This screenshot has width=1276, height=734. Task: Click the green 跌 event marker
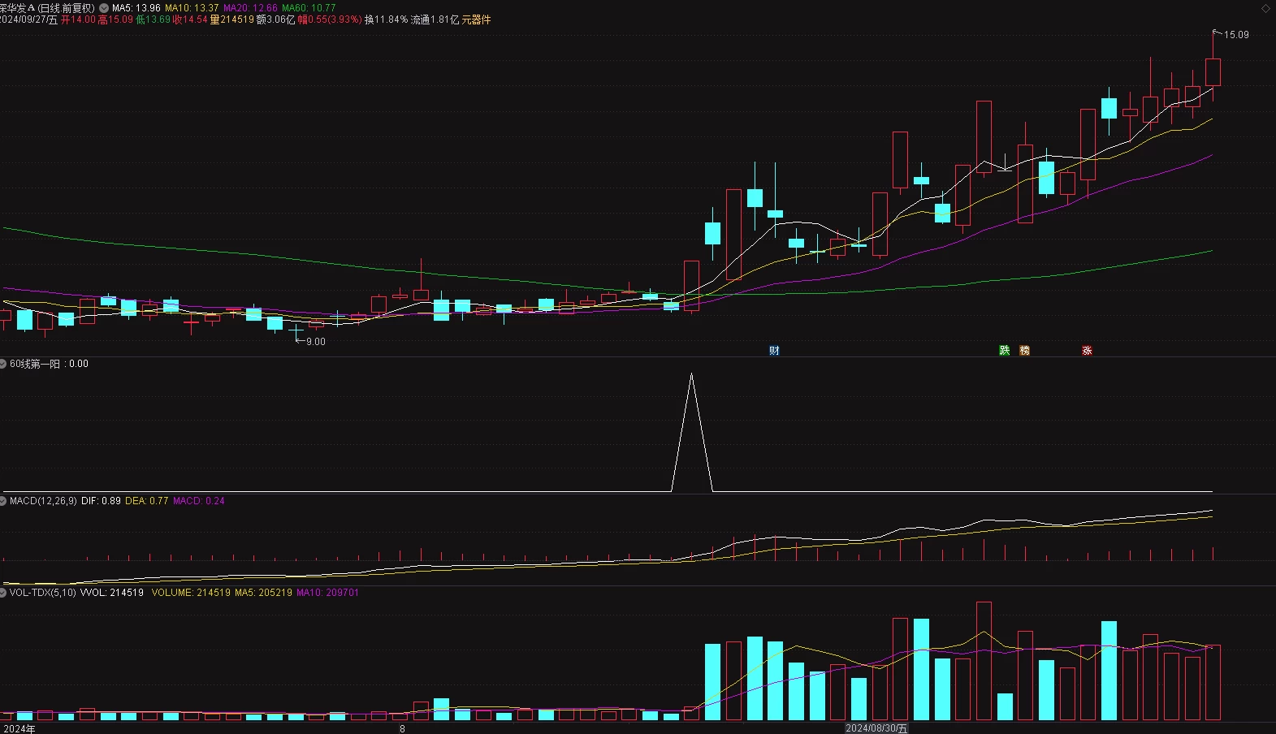point(1005,351)
